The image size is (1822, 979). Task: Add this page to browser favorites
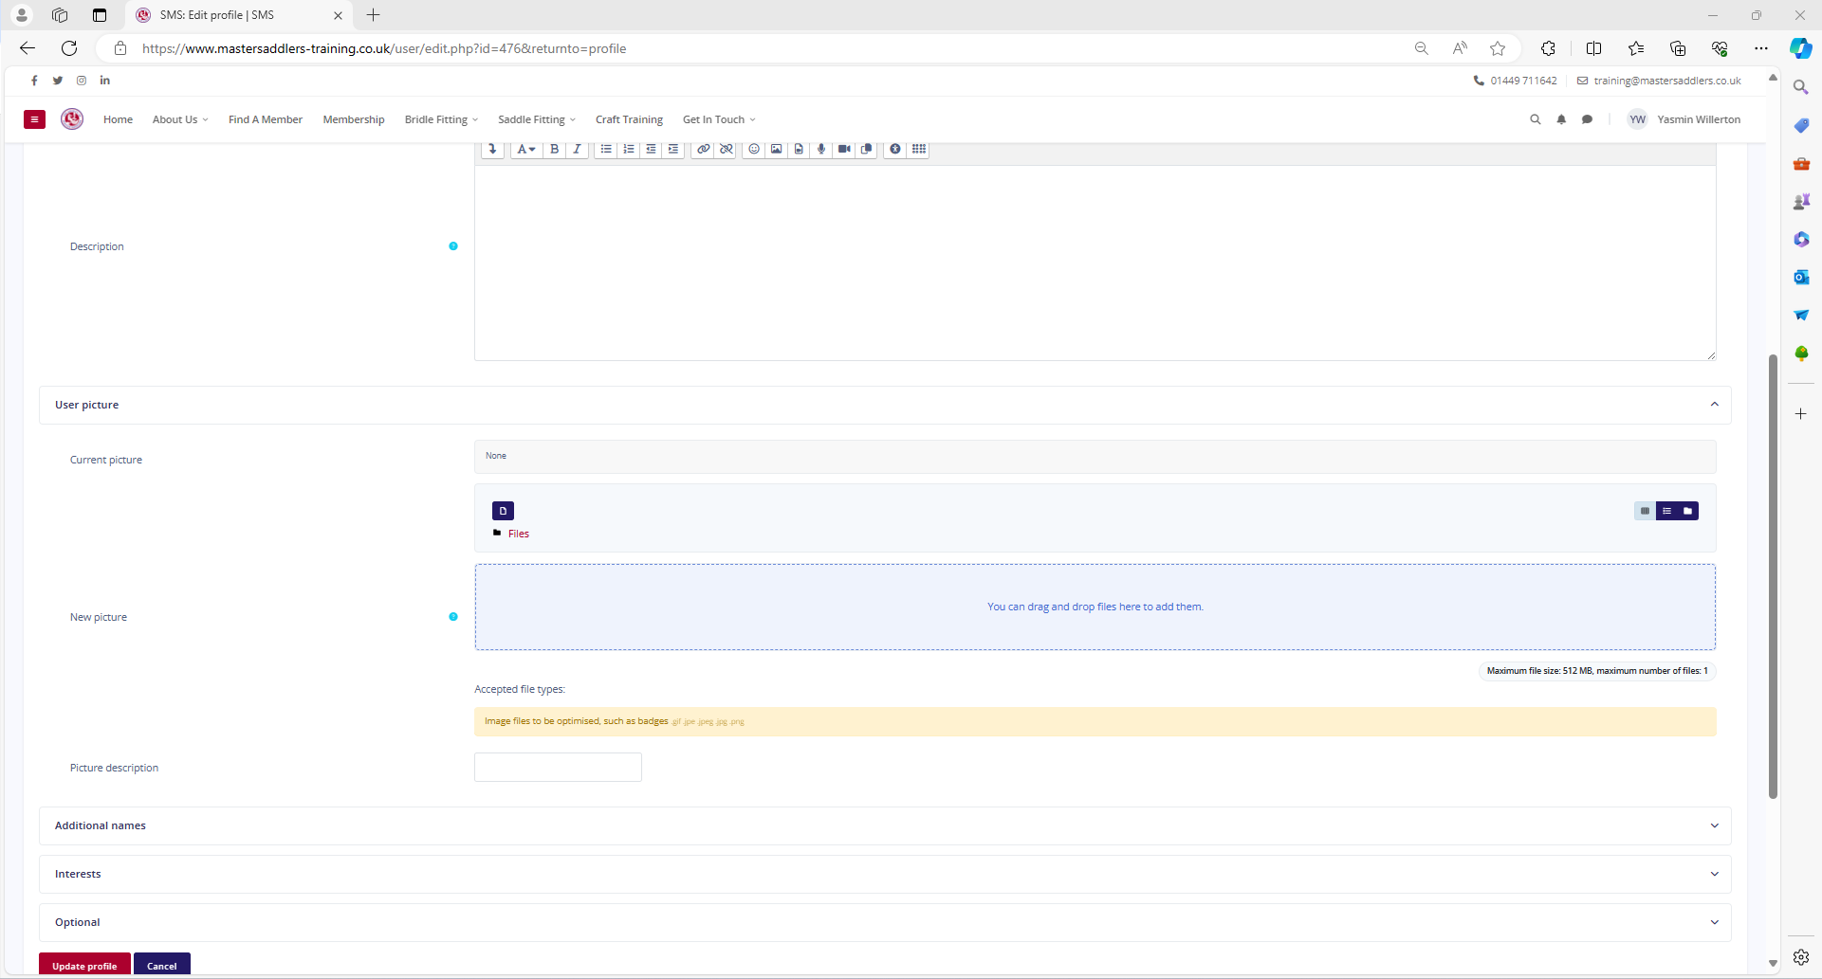[1498, 48]
